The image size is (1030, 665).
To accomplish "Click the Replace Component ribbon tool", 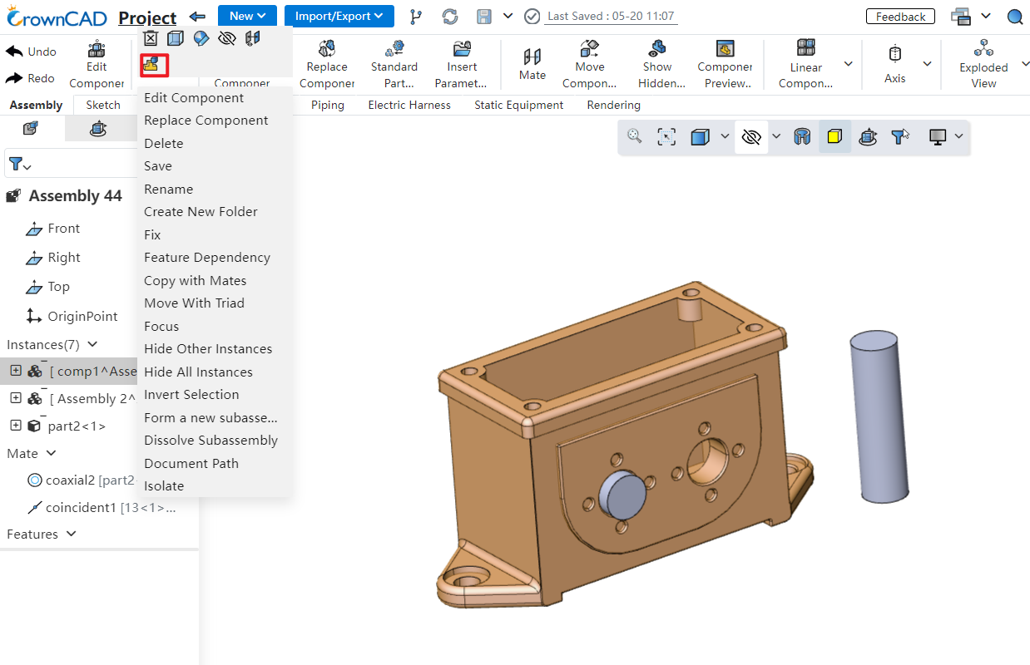I will (327, 65).
